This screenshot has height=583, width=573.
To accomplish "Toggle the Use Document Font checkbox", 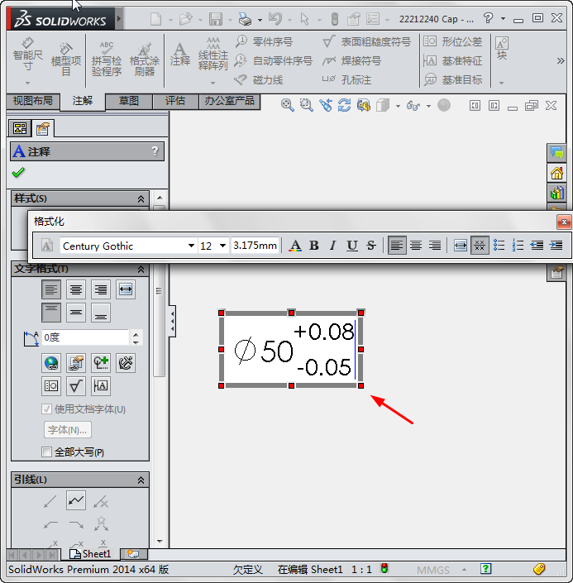I will (x=47, y=409).
